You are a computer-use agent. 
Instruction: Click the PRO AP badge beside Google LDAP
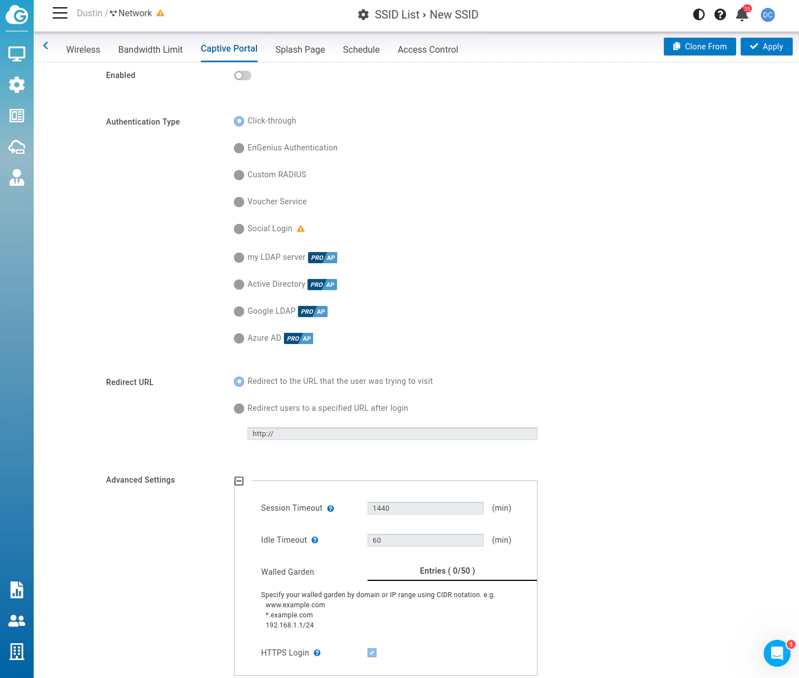(x=313, y=311)
